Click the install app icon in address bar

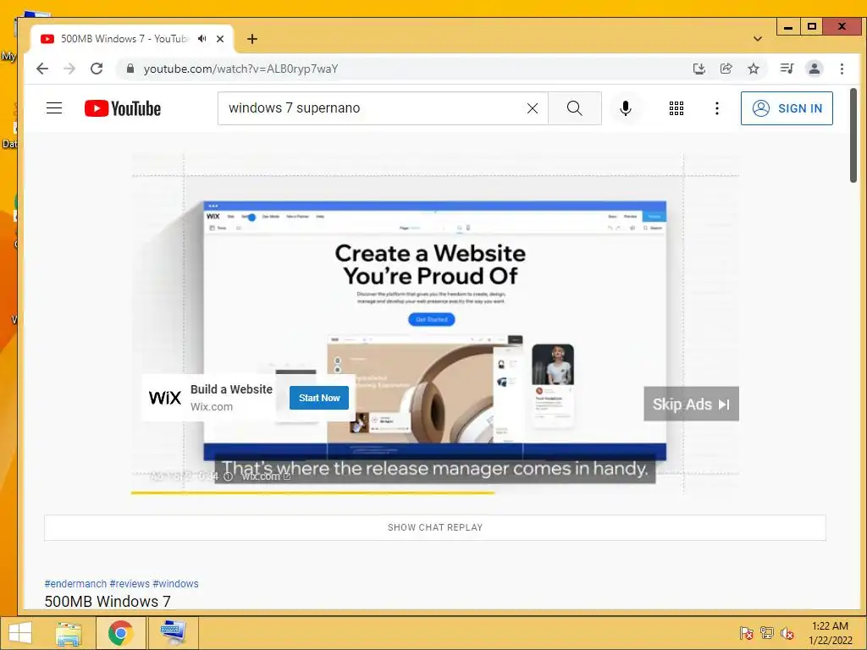pos(699,69)
